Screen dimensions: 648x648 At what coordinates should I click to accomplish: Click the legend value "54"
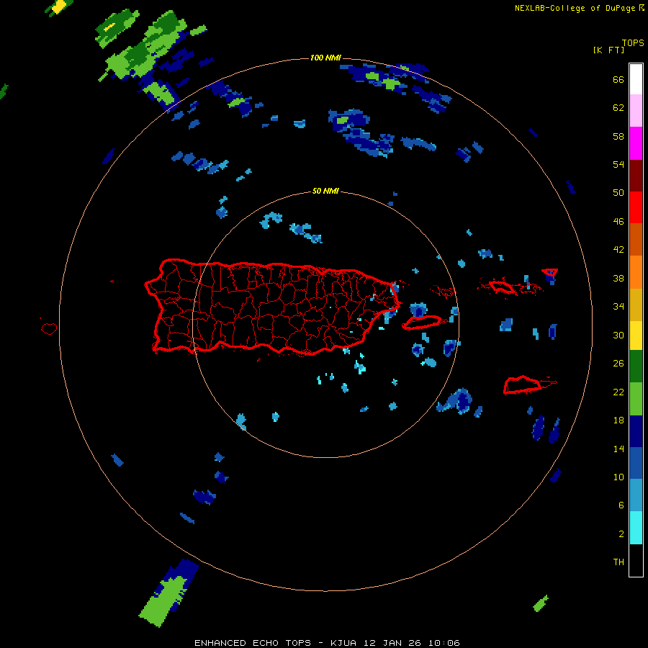click(618, 164)
